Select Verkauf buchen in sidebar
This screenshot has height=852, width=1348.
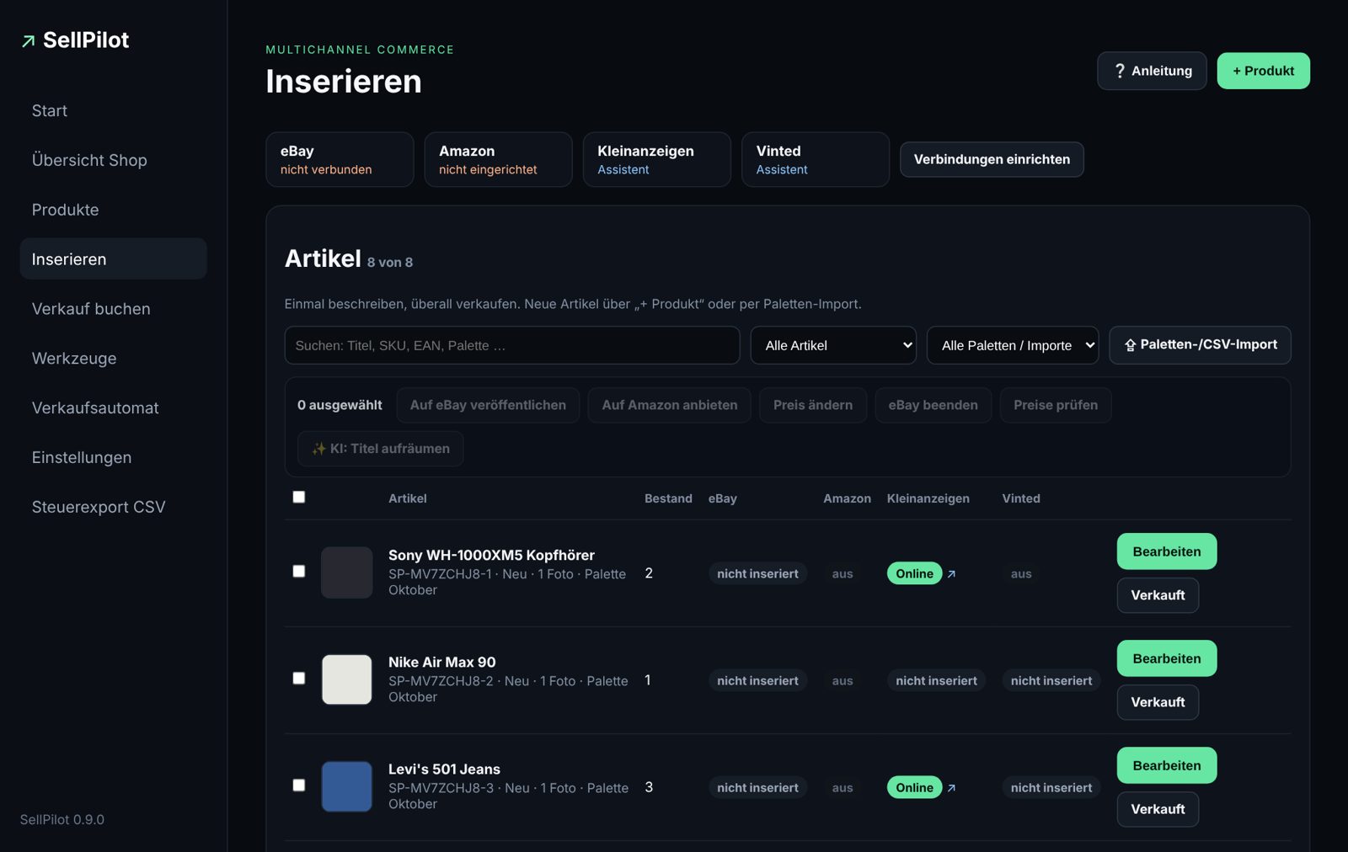(x=113, y=309)
